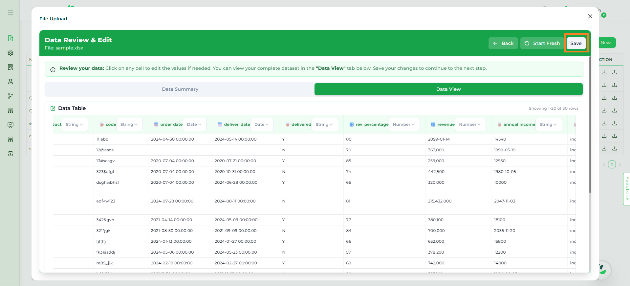Expand the code column String type dropdown
The image size is (630, 286).
coord(129,124)
